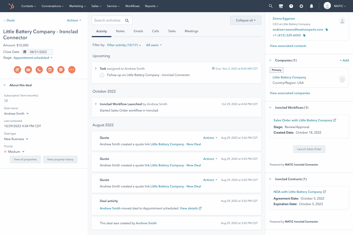353x235 pixels.
Task: Open more actions via the ellipsis icon
Action: pos(72,70)
